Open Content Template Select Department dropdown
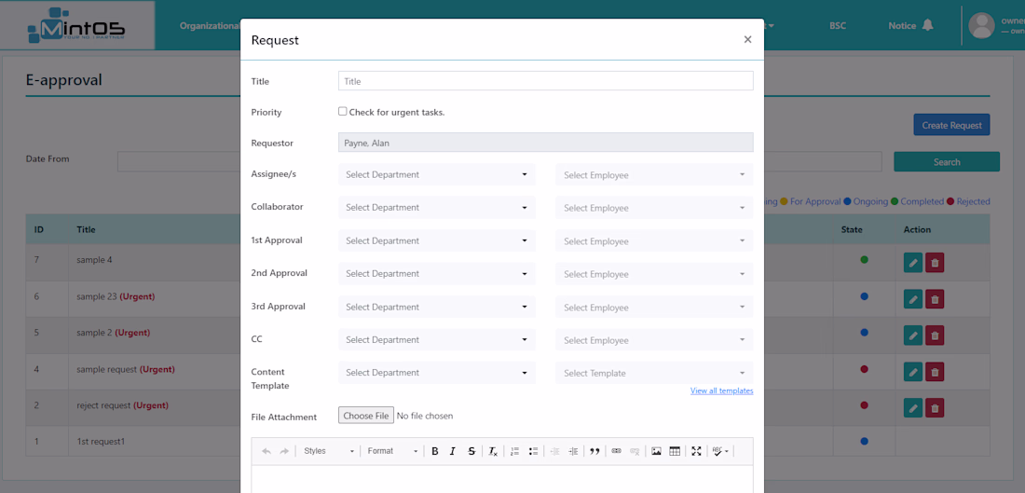1025x493 pixels. [437, 373]
